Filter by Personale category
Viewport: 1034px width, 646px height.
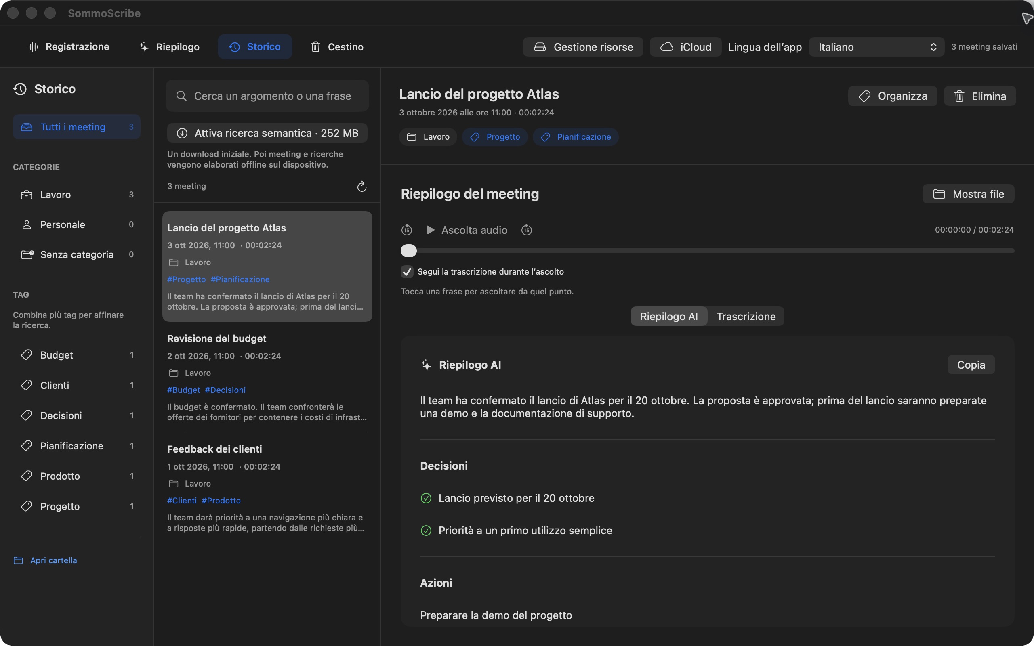click(76, 225)
